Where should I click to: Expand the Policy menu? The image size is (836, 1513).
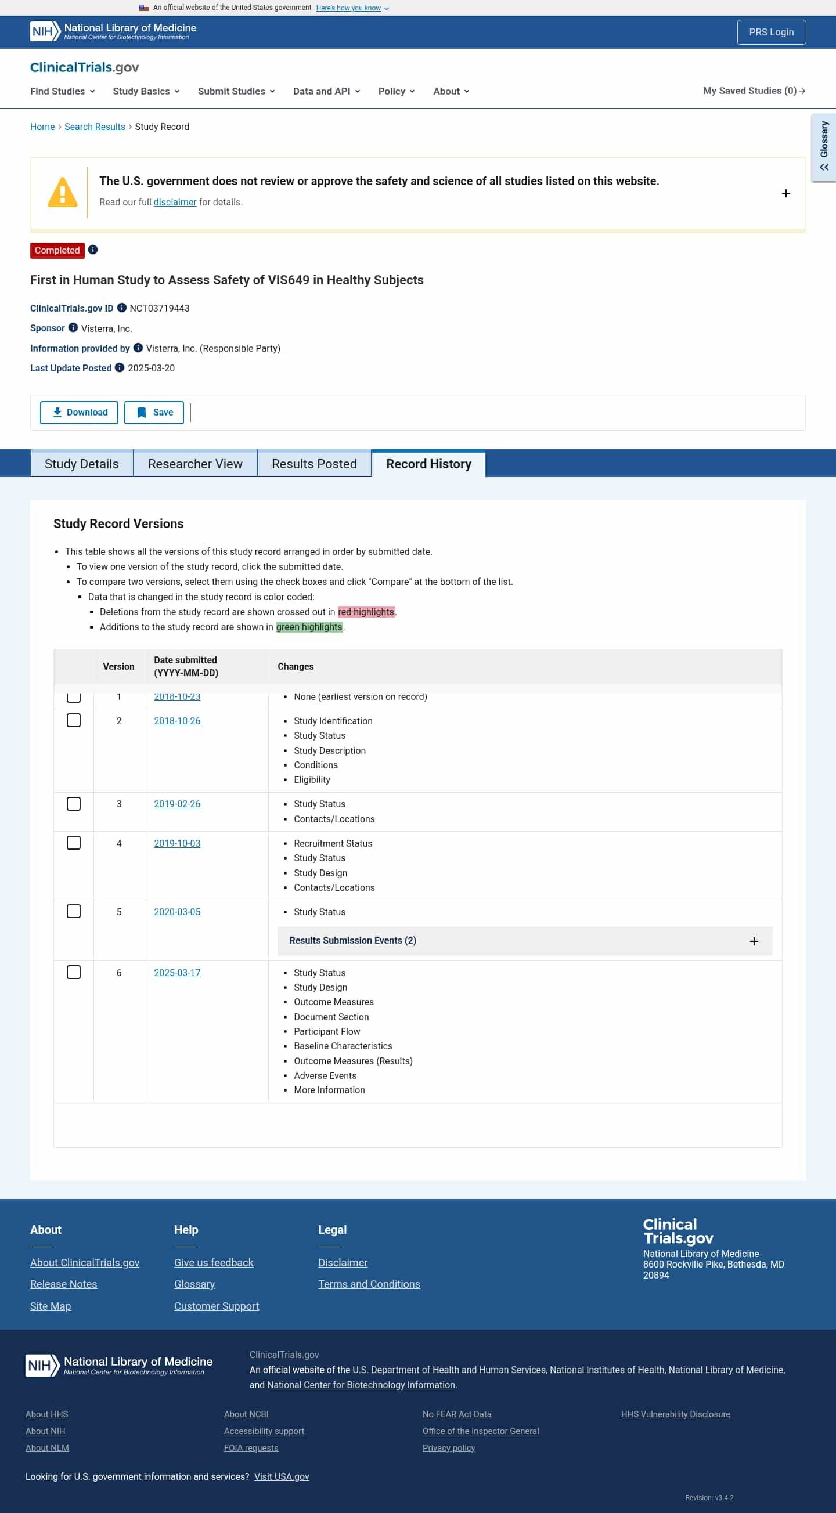397,91
